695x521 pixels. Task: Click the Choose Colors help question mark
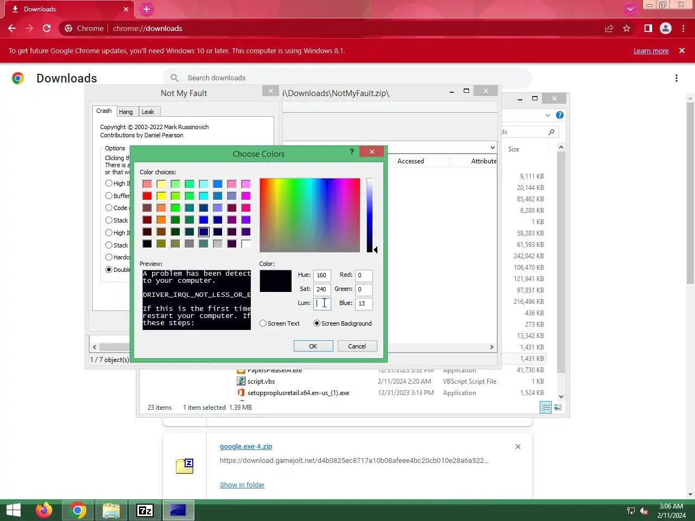click(x=352, y=152)
